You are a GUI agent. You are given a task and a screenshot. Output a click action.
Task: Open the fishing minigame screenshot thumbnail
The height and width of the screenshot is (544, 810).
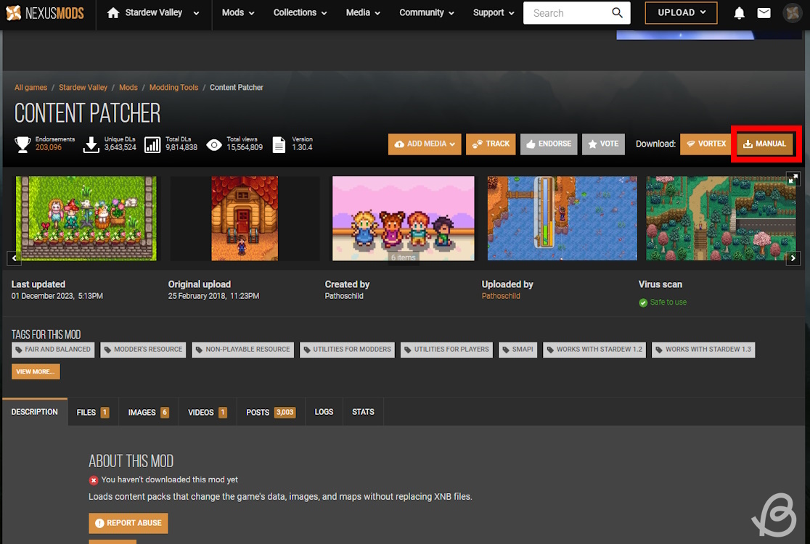[x=562, y=218]
